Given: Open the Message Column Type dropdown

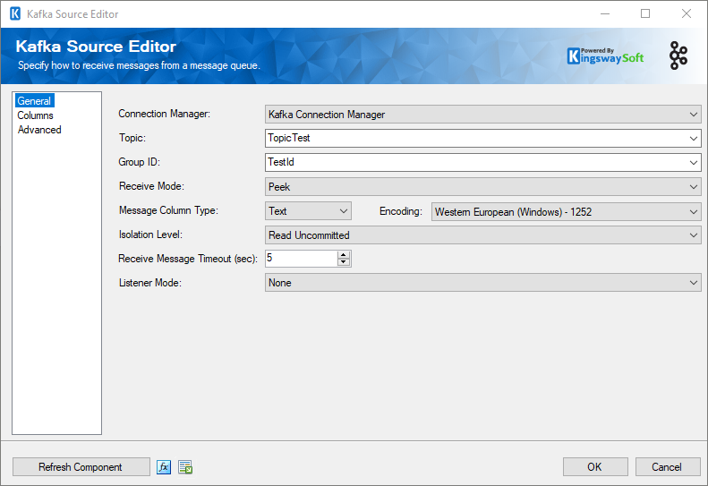Looking at the screenshot, I should (x=308, y=211).
